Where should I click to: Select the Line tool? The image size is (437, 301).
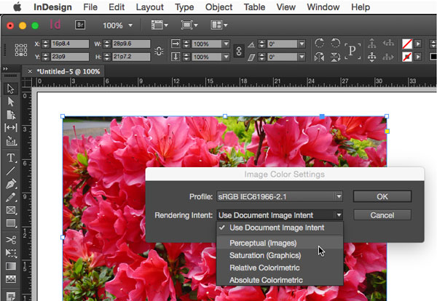[11, 171]
